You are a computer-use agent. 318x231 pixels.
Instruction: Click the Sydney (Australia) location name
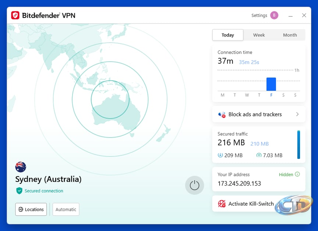[48, 180]
